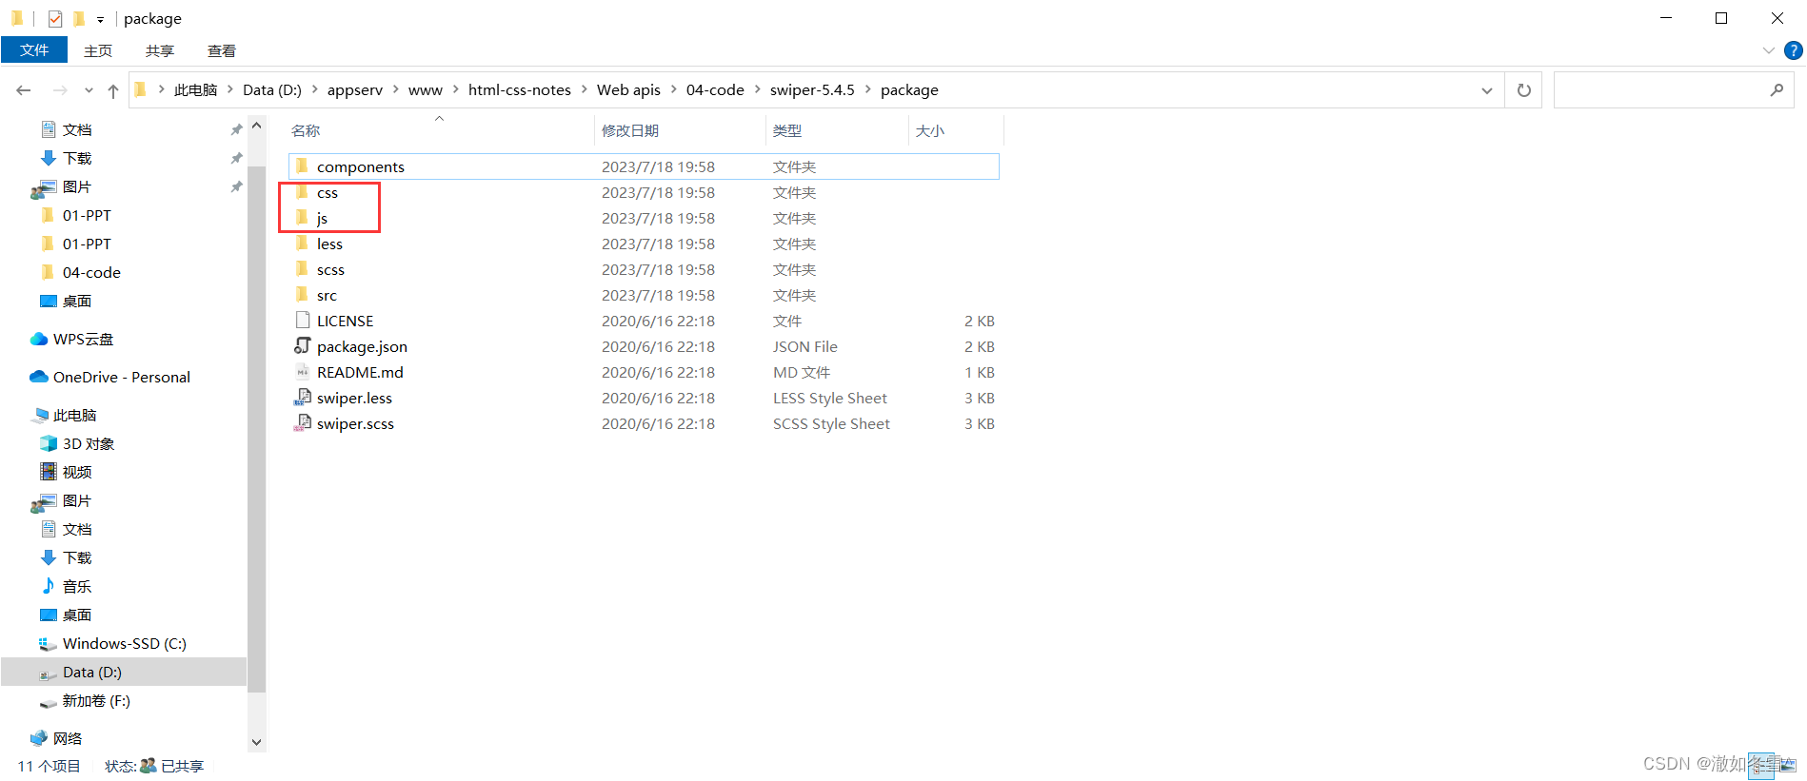This screenshot has height=781, width=1807.
Task: Switch to the 共享 ribbon tab
Action: coord(160,50)
